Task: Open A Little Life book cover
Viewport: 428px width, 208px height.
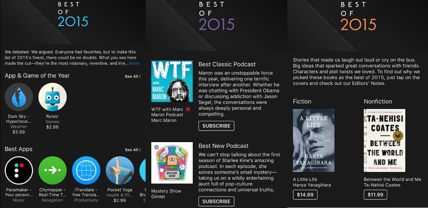Action: pos(314,140)
